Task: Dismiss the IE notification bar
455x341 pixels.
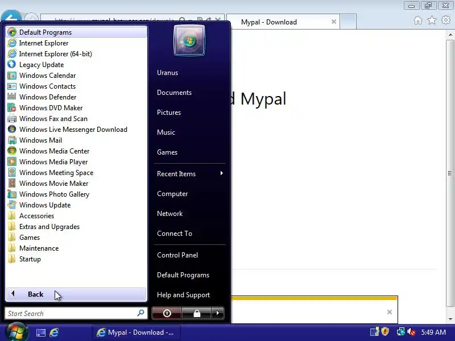Action: [390, 312]
